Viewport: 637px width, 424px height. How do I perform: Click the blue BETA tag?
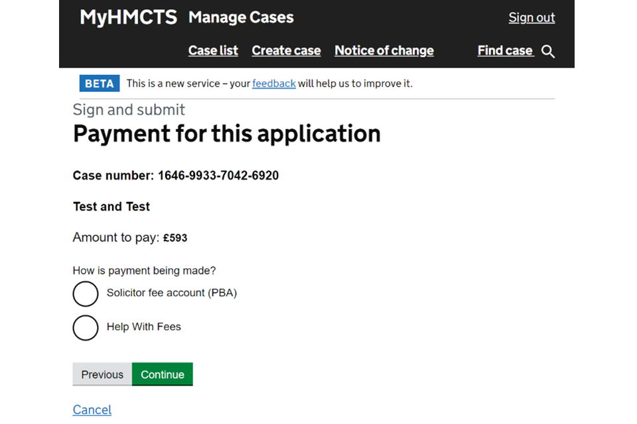point(100,83)
